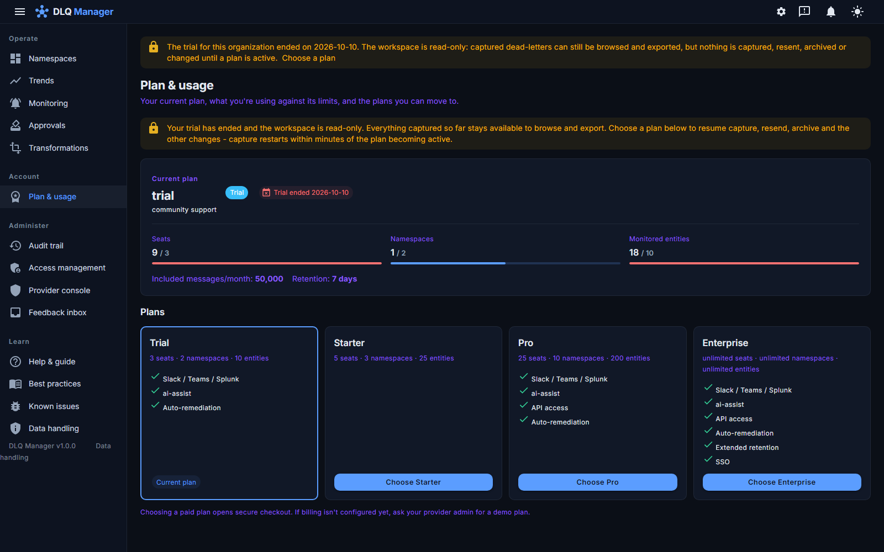The image size is (884, 552).
Task: Open Transformations in the sidebar
Action: click(x=63, y=148)
